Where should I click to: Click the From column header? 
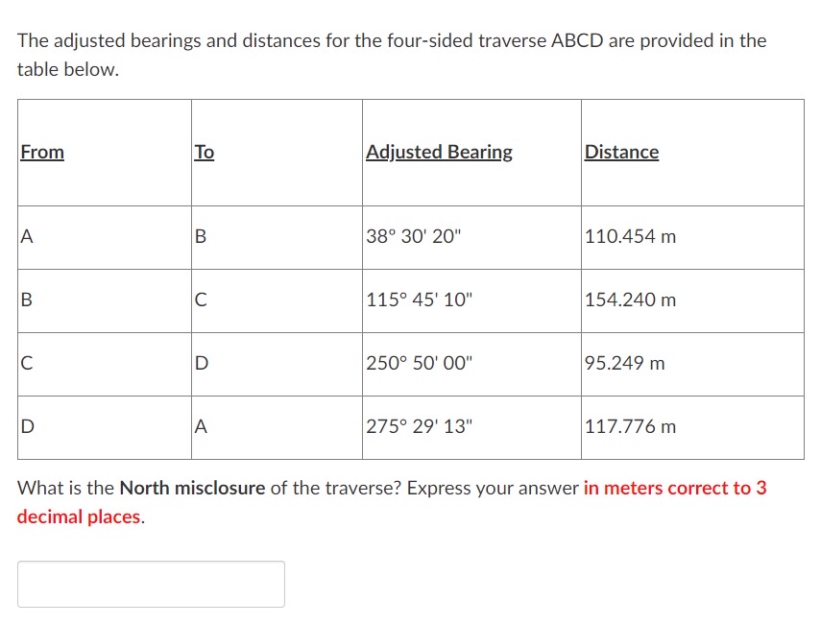click(41, 152)
